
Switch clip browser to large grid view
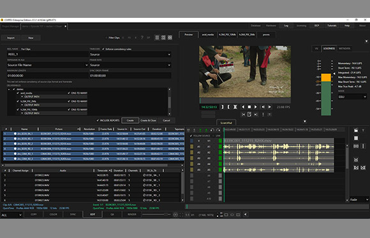(x=170, y=38)
